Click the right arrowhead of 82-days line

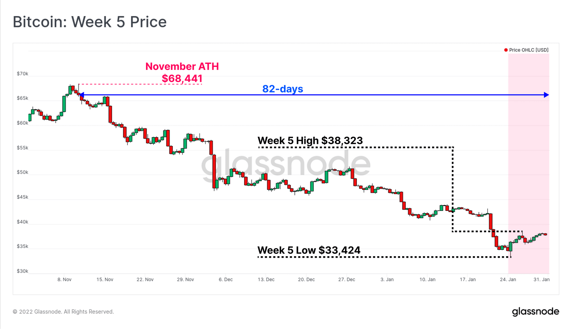(x=546, y=95)
